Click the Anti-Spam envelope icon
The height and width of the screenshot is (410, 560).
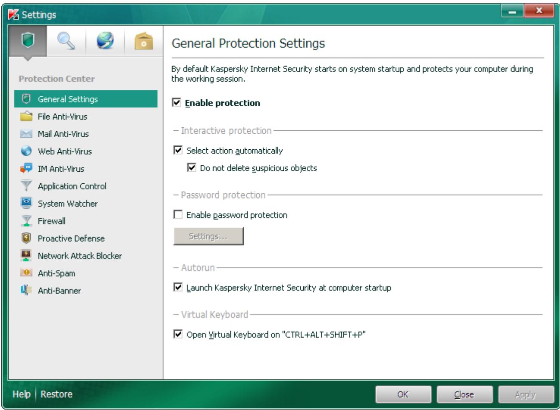(x=26, y=273)
